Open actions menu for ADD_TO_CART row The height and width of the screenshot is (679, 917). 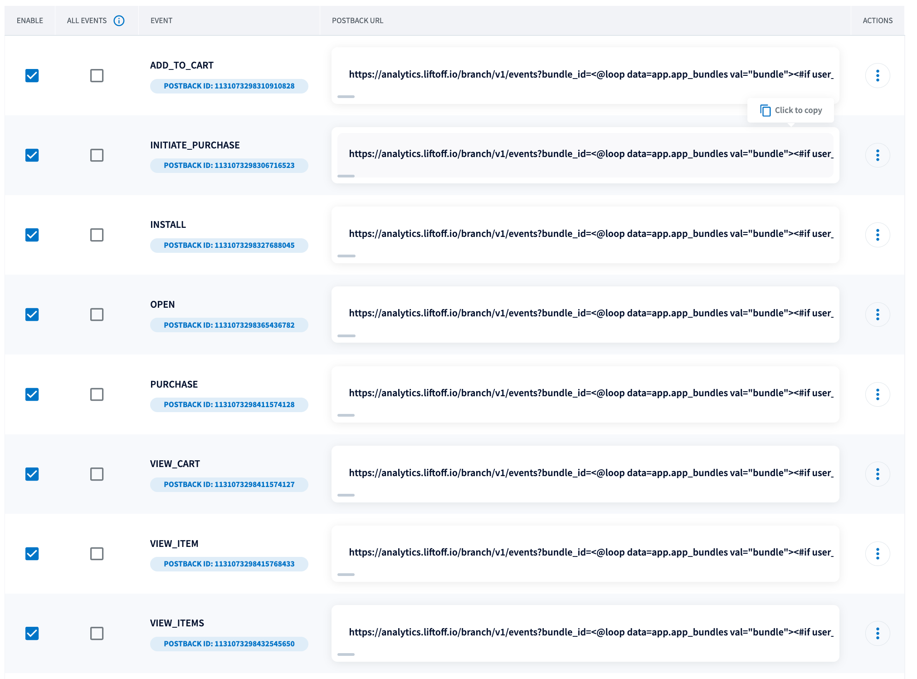pos(877,75)
